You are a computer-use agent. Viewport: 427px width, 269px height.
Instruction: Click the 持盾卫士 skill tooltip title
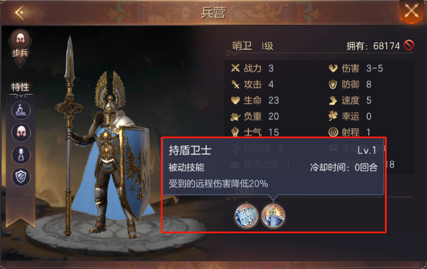(190, 150)
